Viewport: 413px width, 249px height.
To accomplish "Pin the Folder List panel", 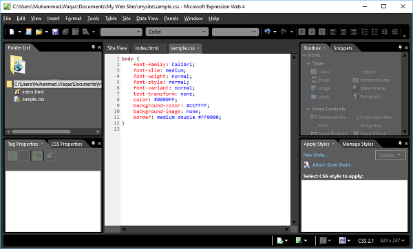I will pos(93,47).
